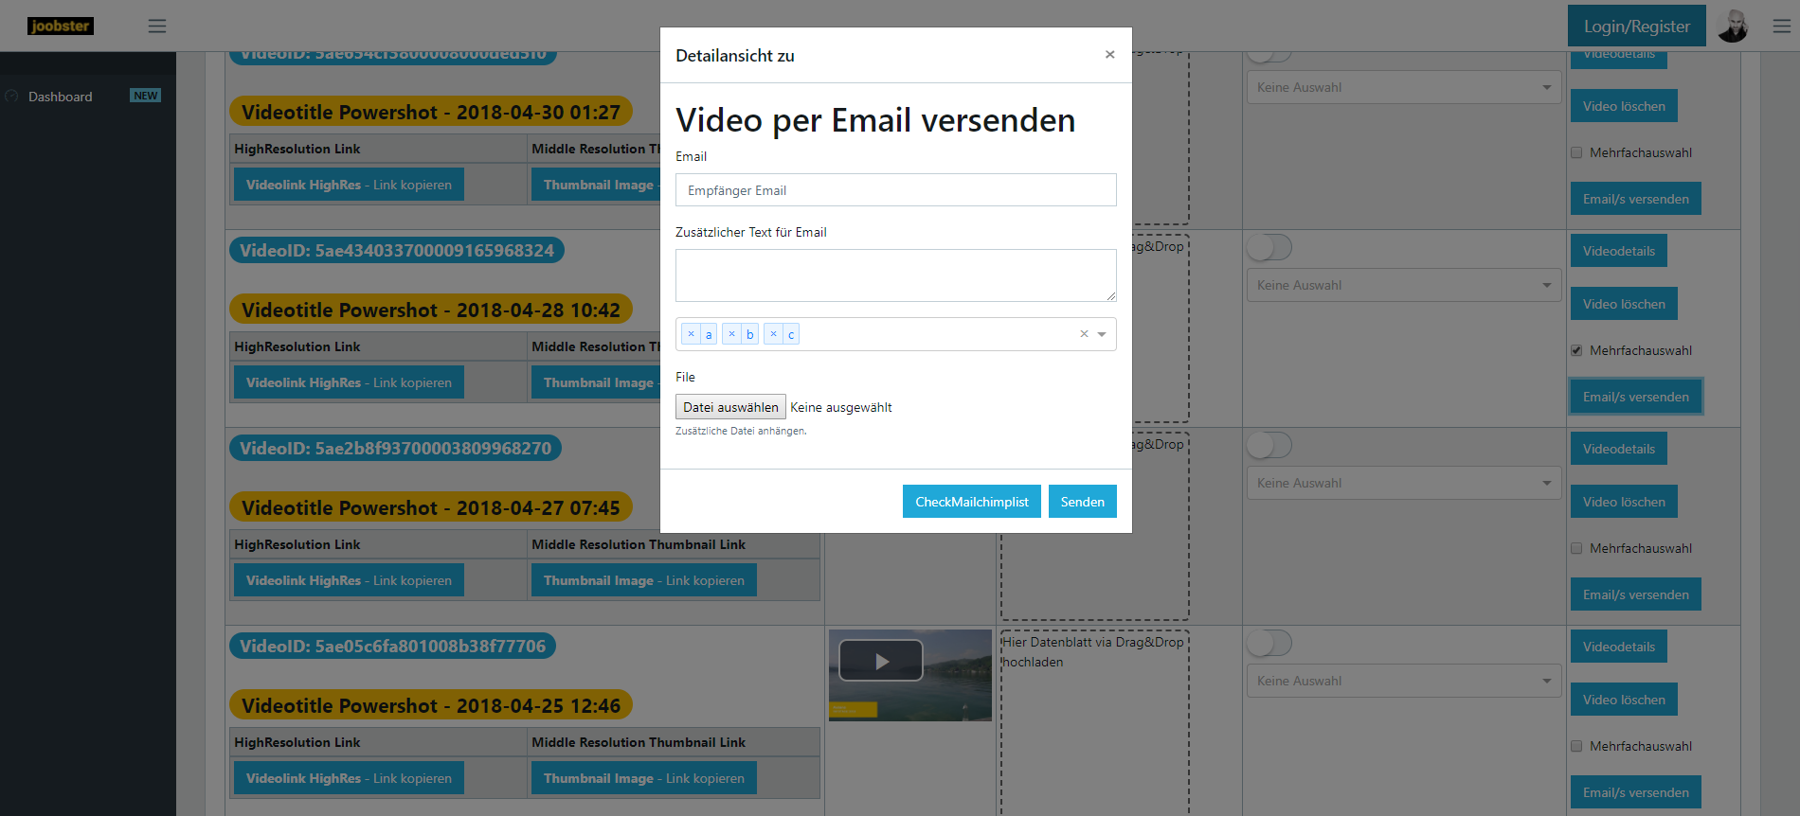Play the video thumbnail preview
The height and width of the screenshot is (816, 1800).
(881, 661)
